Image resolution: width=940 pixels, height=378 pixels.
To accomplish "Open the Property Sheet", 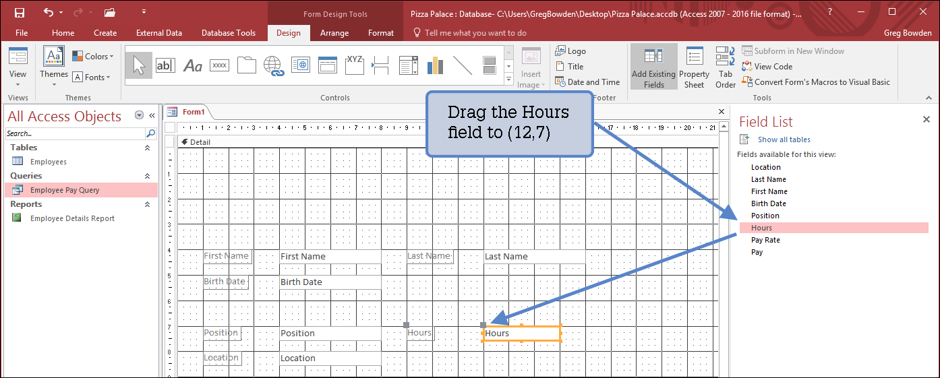I will [694, 67].
